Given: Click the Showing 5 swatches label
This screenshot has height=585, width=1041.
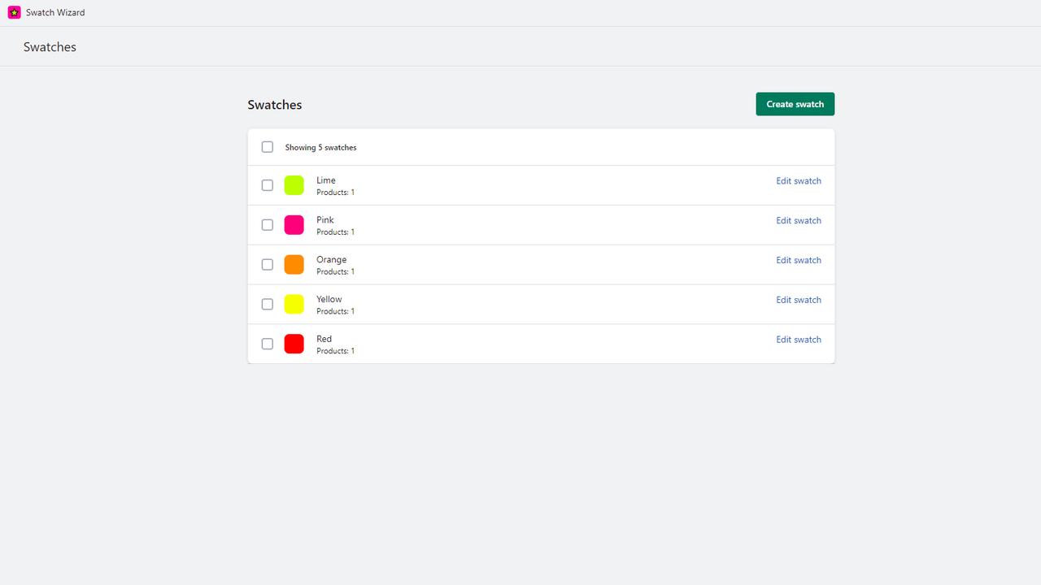Looking at the screenshot, I should pyautogui.click(x=320, y=148).
